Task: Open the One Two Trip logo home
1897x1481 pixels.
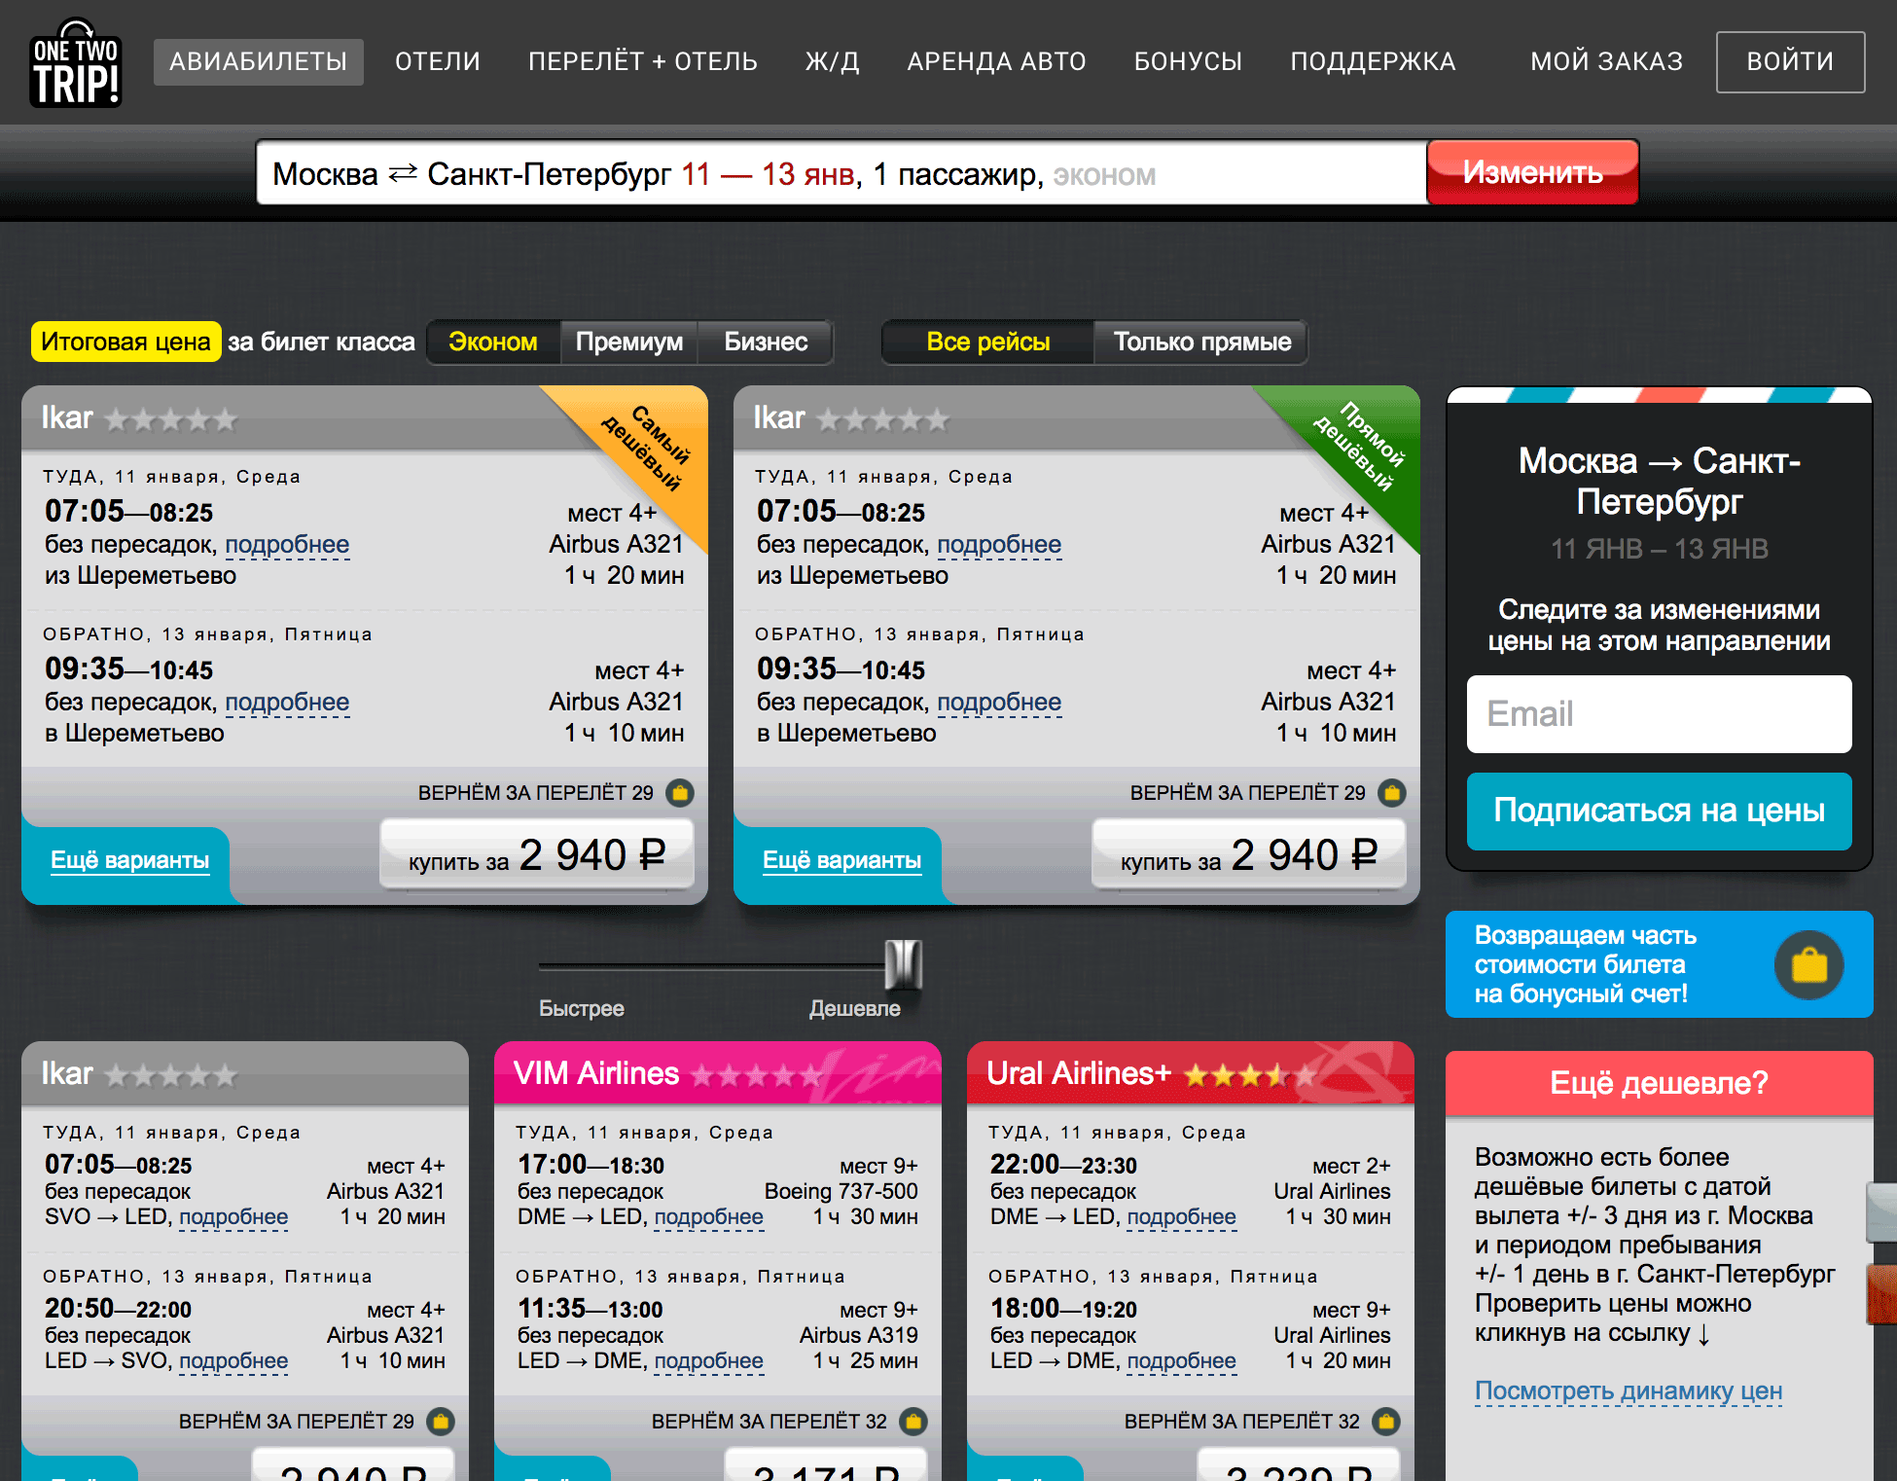Action: coord(76,63)
